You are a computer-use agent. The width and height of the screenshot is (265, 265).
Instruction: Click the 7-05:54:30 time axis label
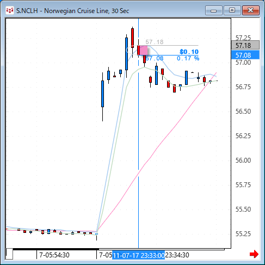tap(54, 255)
